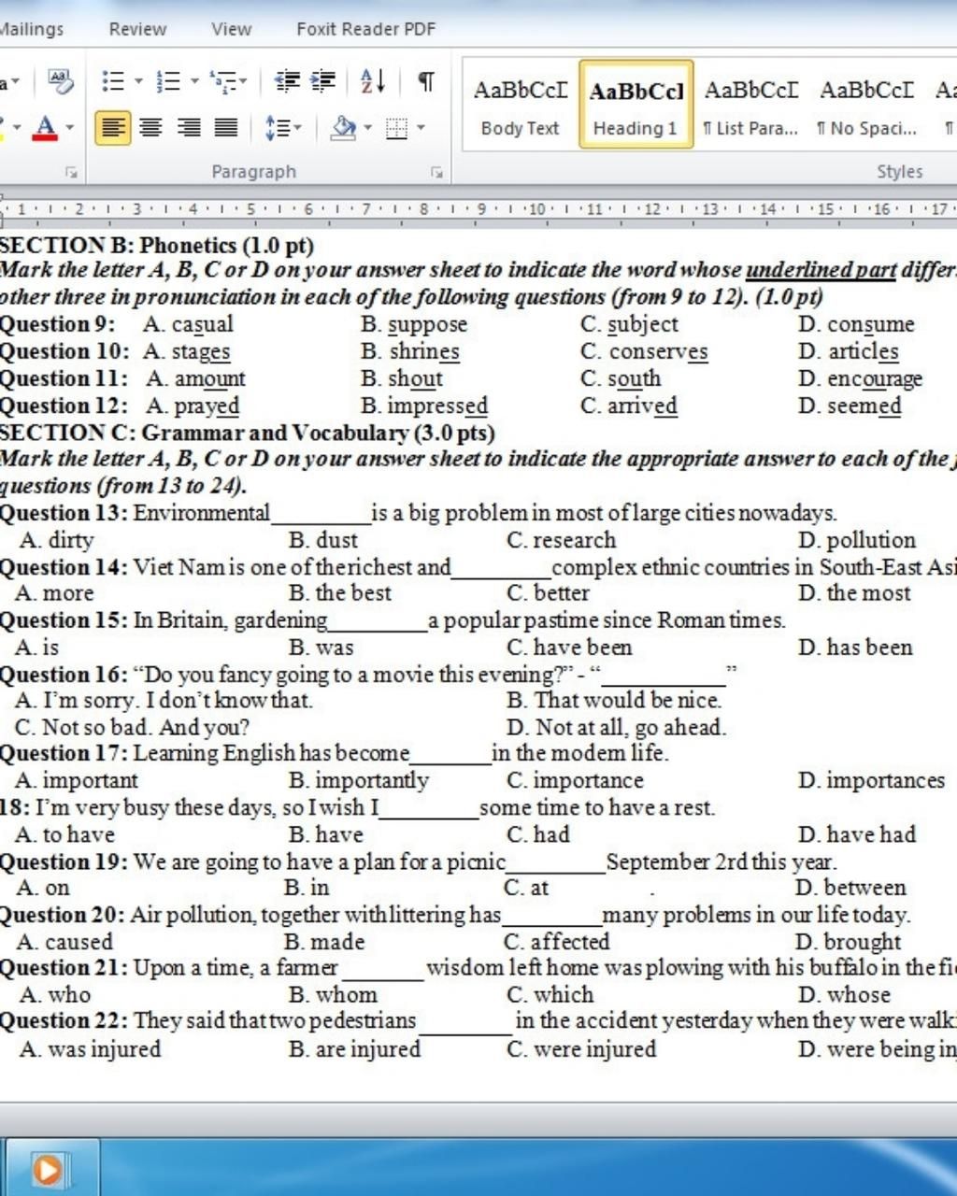The image size is (957, 1196).
Task: Click the word 'consume' in Question 9
Action: coord(871,324)
